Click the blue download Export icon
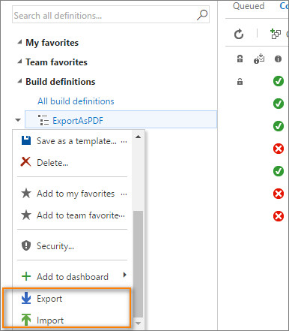The height and width of the screenshot is (331, 289). 26,298
